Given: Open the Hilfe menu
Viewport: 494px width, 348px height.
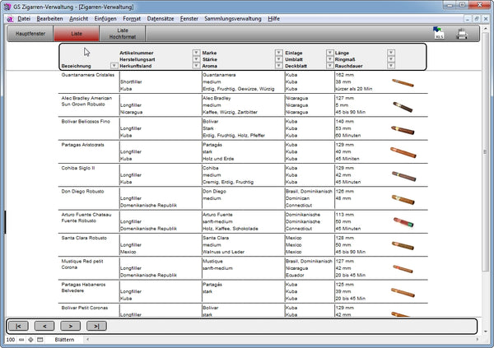Looking at the screenshot, I should tap(274, 19).
